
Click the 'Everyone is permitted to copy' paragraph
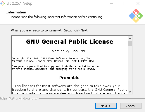[x=56, y=67]
